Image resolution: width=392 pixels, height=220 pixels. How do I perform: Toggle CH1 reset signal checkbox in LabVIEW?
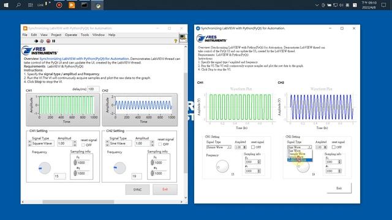pyautogui.click(x=83, y=145)
